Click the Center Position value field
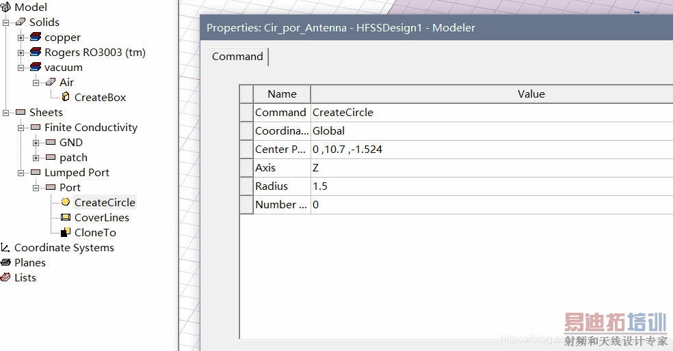This screenshot has height=351, width=673. (x=492, y=149)
